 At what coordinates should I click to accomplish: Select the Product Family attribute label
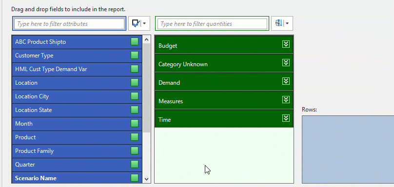pyautogui.click(x=35, y=151)
